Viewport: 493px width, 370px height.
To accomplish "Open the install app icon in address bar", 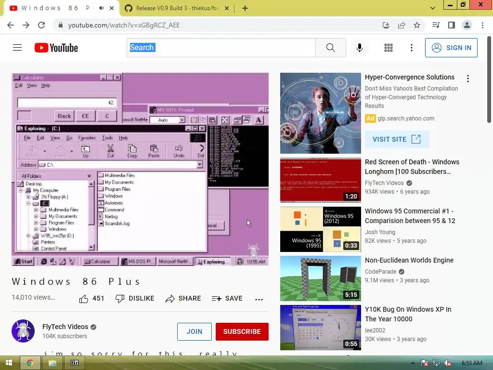I will click(x=386, y=25).
